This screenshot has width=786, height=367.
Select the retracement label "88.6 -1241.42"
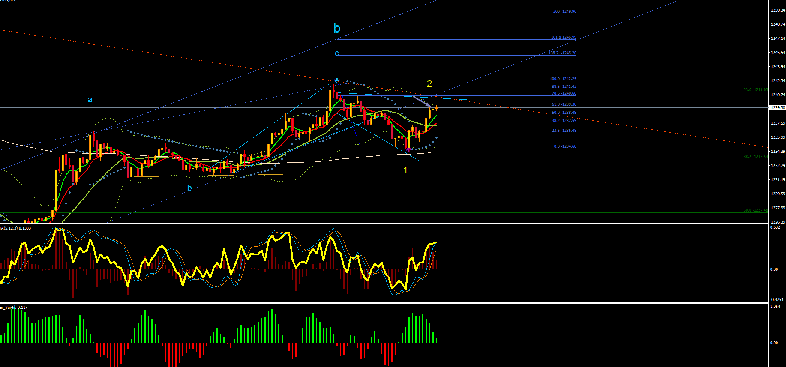(x=564, y=87)
